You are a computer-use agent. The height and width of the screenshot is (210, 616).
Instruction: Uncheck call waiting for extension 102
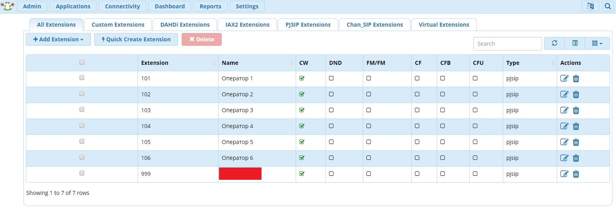coord(302,94)
